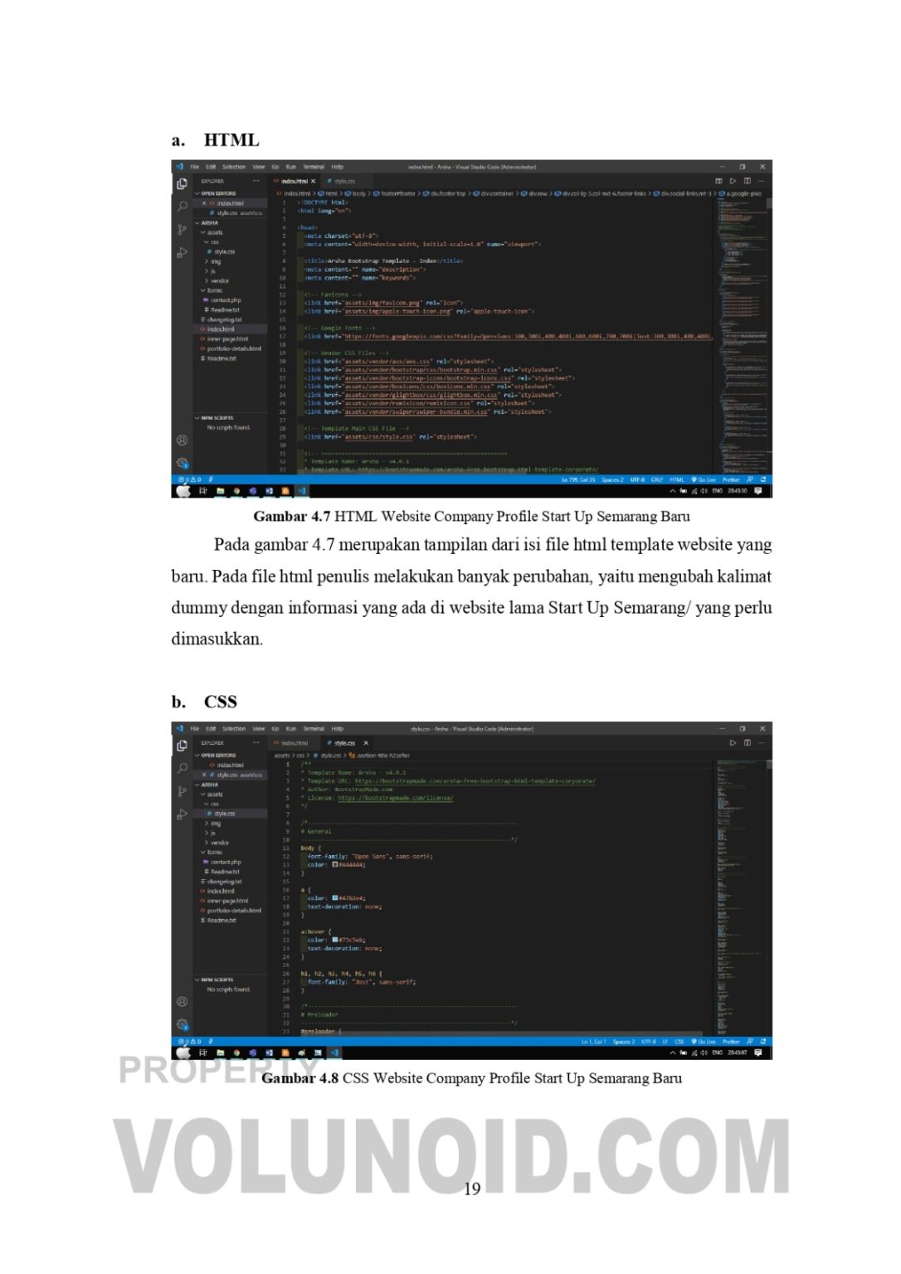Click a.google-plus breadcrumb in the index.html editor
Image resolution: width=901 pixels, height=1274 pixels.
coord(740,193)
